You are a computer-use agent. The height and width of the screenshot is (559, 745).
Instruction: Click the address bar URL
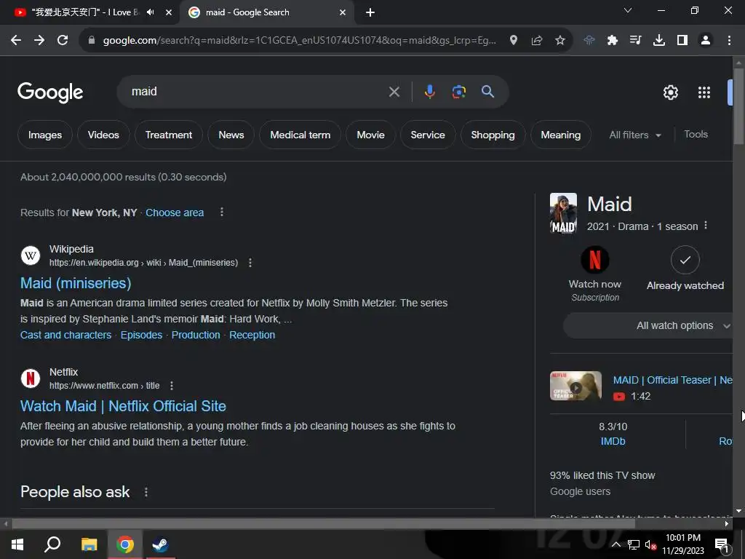click(299, 41)
